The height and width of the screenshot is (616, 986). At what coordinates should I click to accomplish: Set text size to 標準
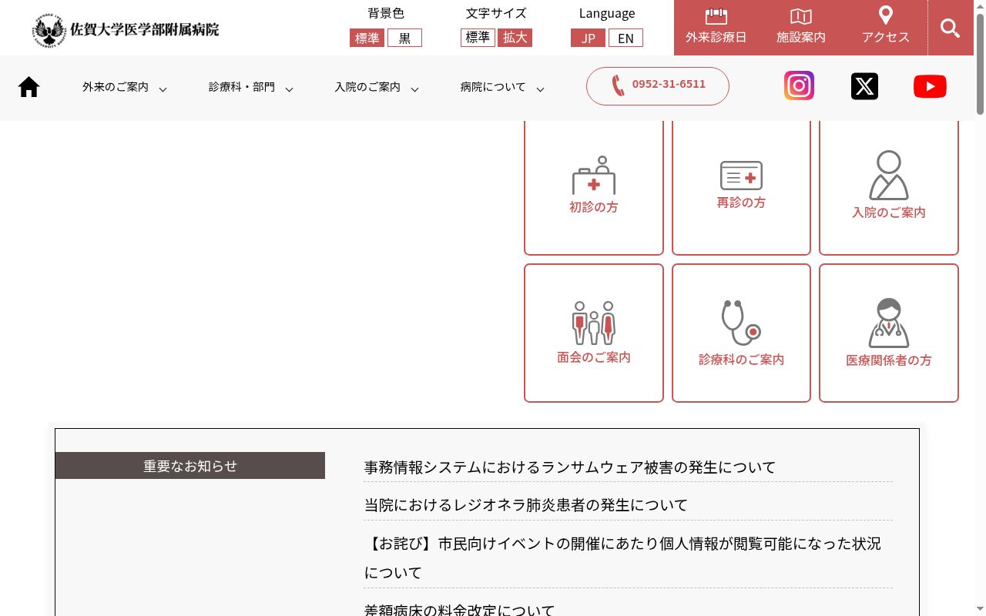[x=478, y=37]
